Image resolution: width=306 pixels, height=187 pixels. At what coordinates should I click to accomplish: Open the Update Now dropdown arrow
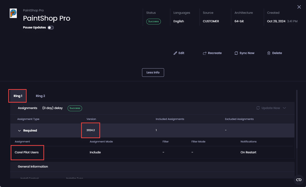(284, 108)
